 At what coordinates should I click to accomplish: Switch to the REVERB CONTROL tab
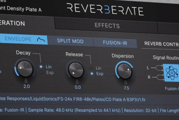point(161,44)
